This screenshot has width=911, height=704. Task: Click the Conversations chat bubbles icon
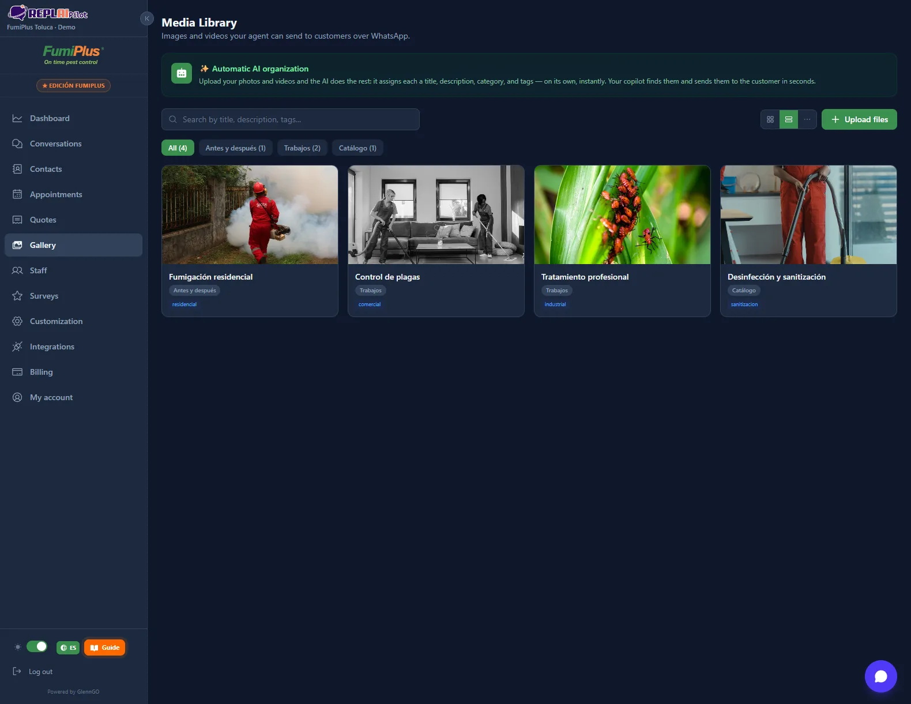pos(17,144)
